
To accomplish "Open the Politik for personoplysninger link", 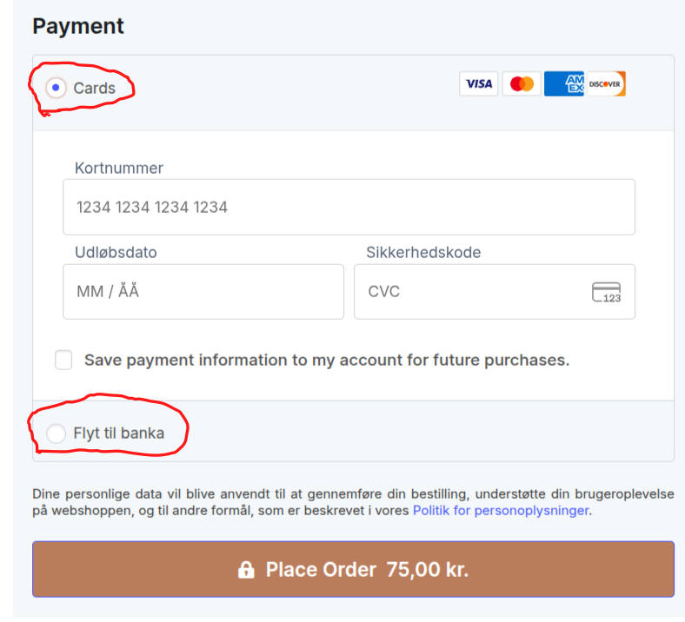I will 501,511.
